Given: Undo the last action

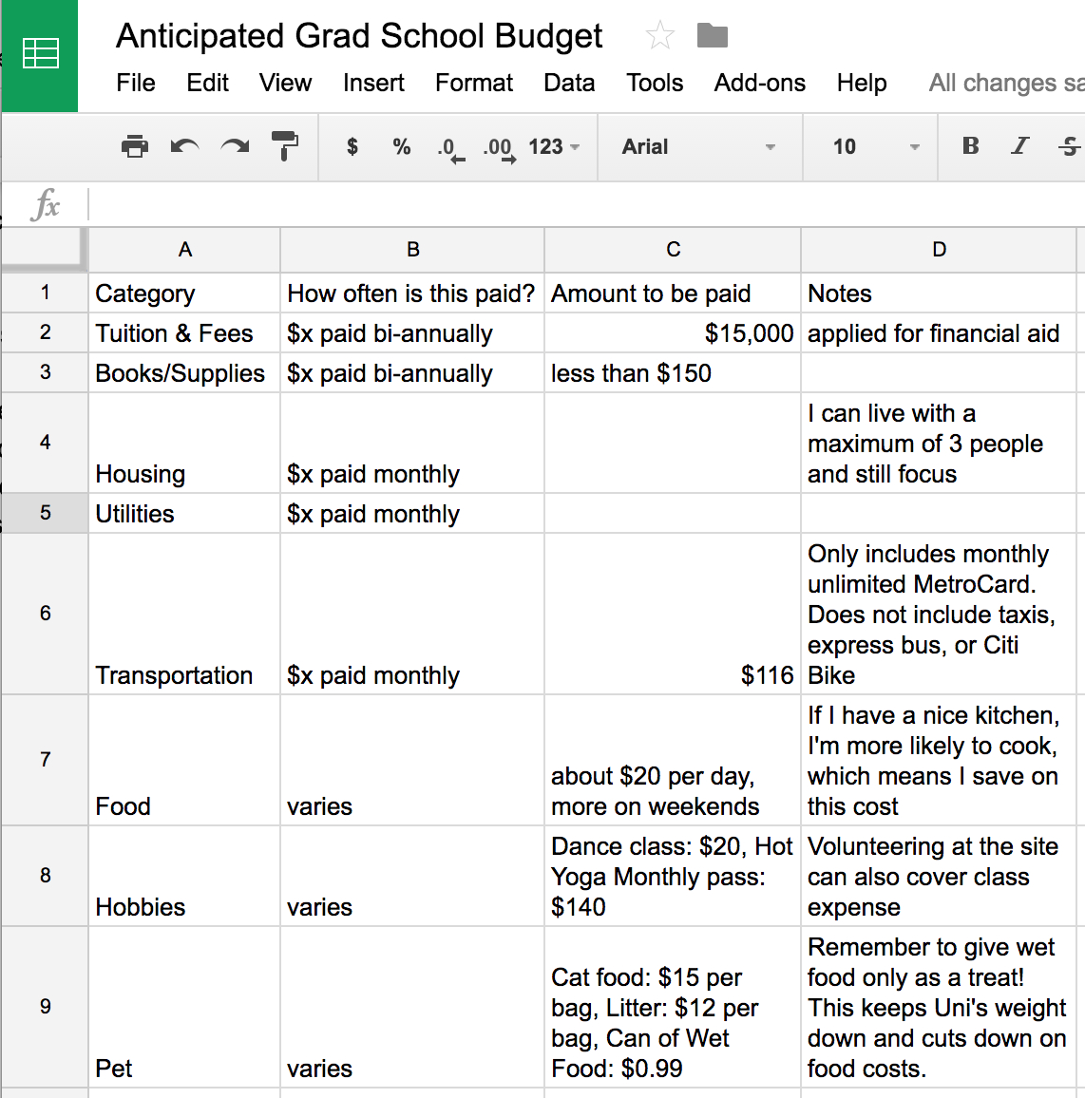Looking at the screenshot, I should click(184, 146).
